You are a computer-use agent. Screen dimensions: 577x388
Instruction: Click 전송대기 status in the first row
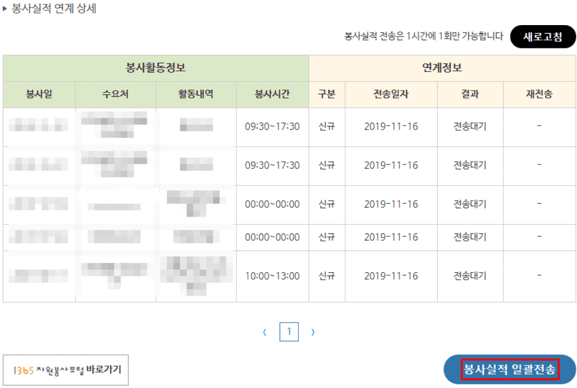click(469, 127)
